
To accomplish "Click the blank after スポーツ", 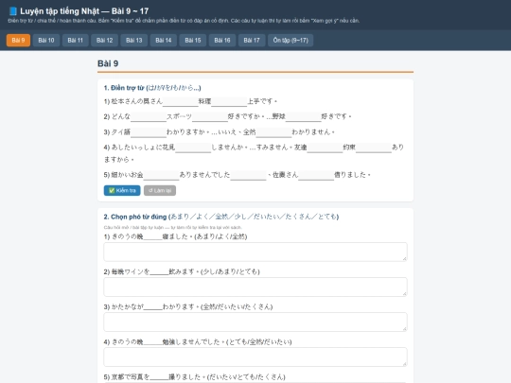I will (210, 116).
